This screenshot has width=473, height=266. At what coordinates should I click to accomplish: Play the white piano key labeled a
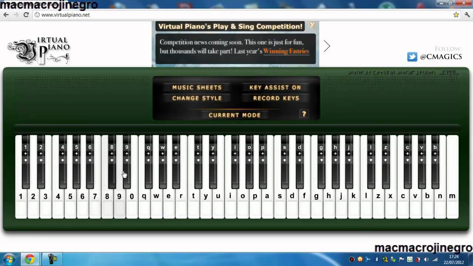(267, 204)
